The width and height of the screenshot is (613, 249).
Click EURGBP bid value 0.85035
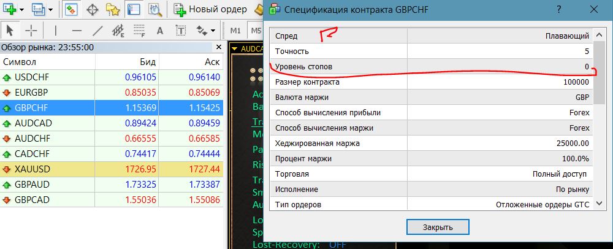point(141,93)
